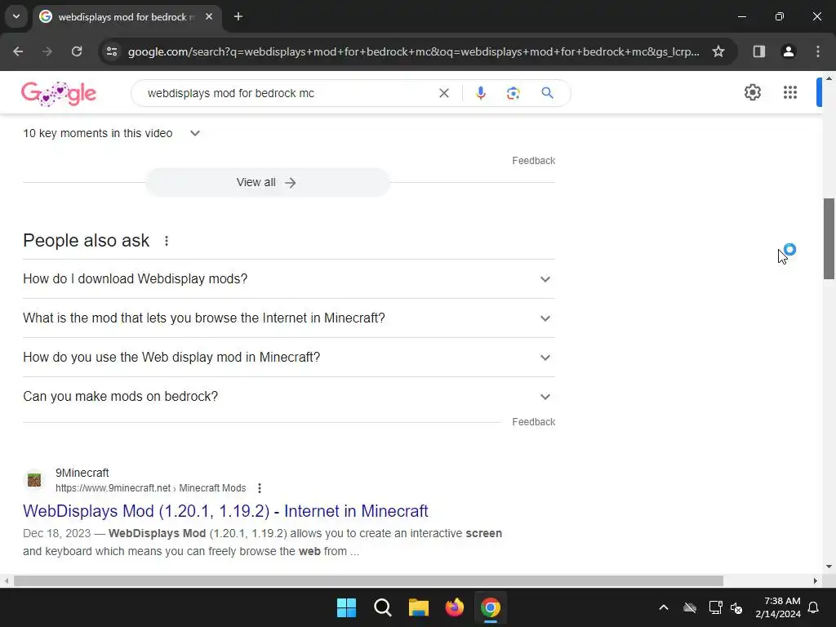Click the 'Dec 18, 2023' snippet text
Screen dimensions: 836x627
pyautogui.click(x=56, y=534)
